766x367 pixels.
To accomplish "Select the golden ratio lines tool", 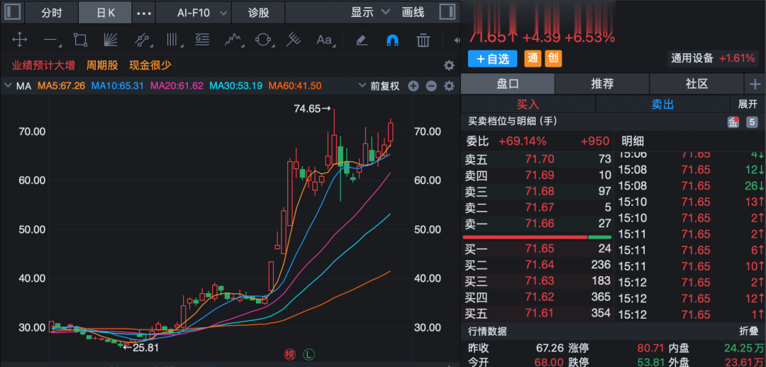I will 202,40.
